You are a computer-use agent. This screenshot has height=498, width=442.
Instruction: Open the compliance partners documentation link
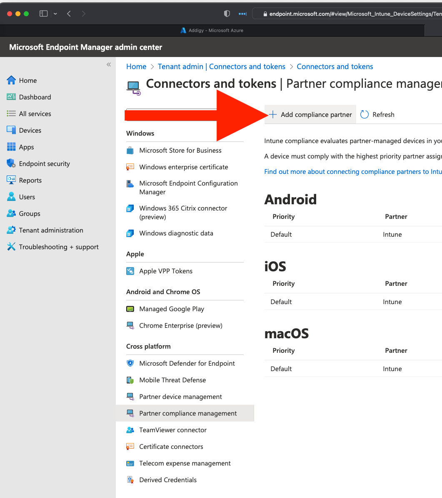[353, 171]
